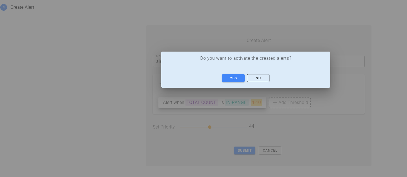
Task: Click the Set Priority label
Action: coord(164,127)
